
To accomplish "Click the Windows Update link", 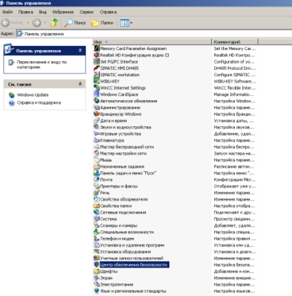I will click(x=32, y=95).
